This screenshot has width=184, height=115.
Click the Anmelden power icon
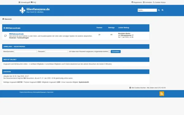pyautogui.click(x=144, y=2)
